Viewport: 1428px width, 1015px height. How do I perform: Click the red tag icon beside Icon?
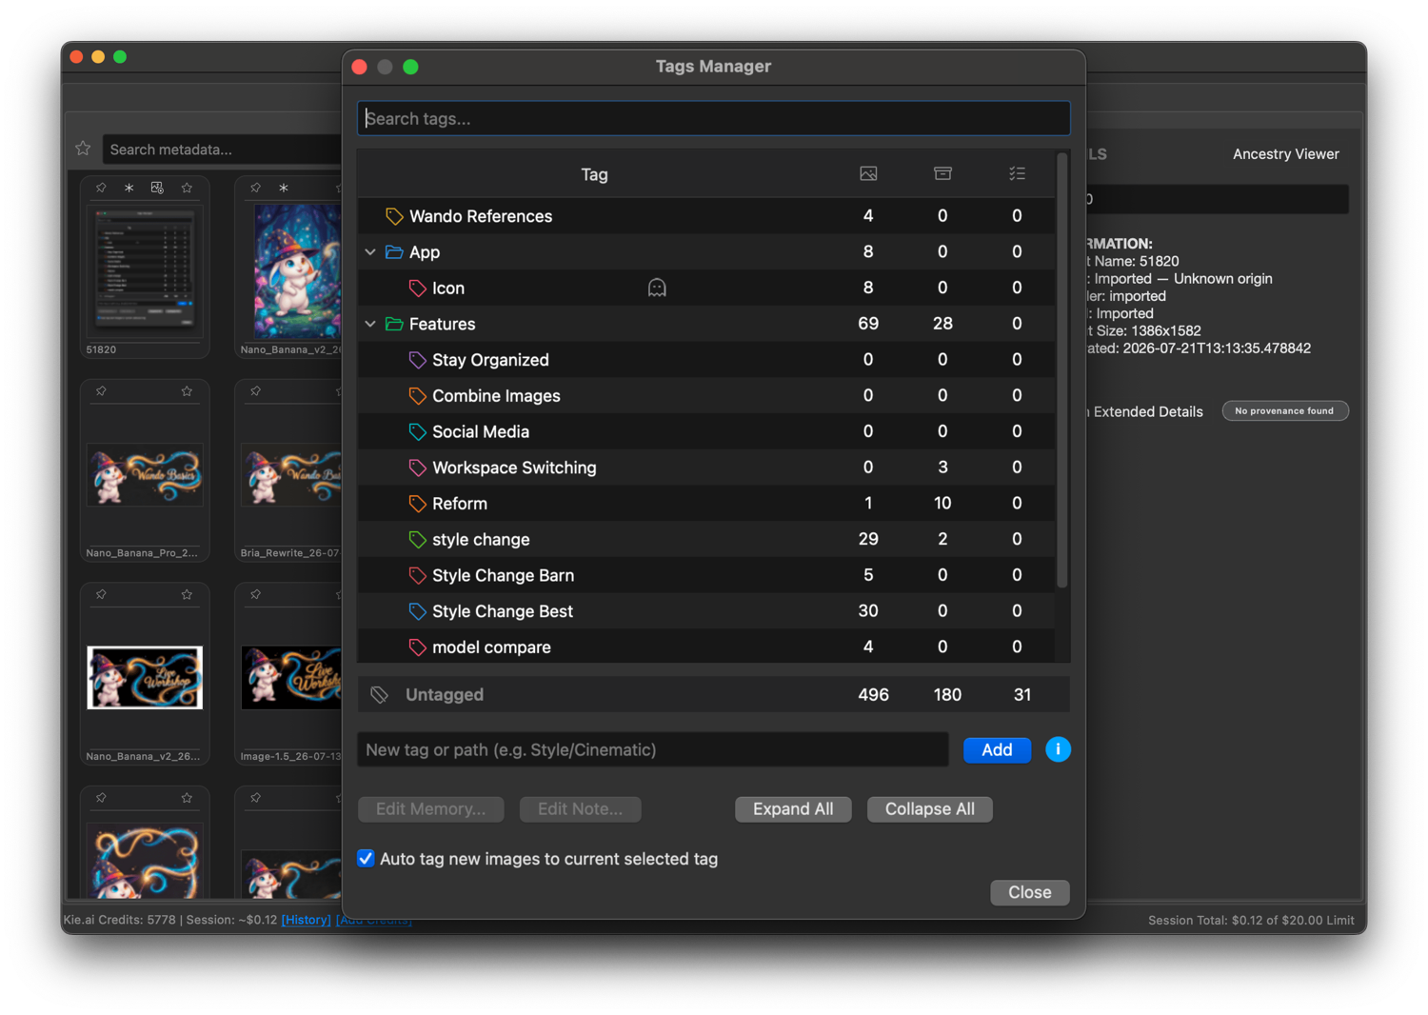pyautogui.click(x=417, y=289)
